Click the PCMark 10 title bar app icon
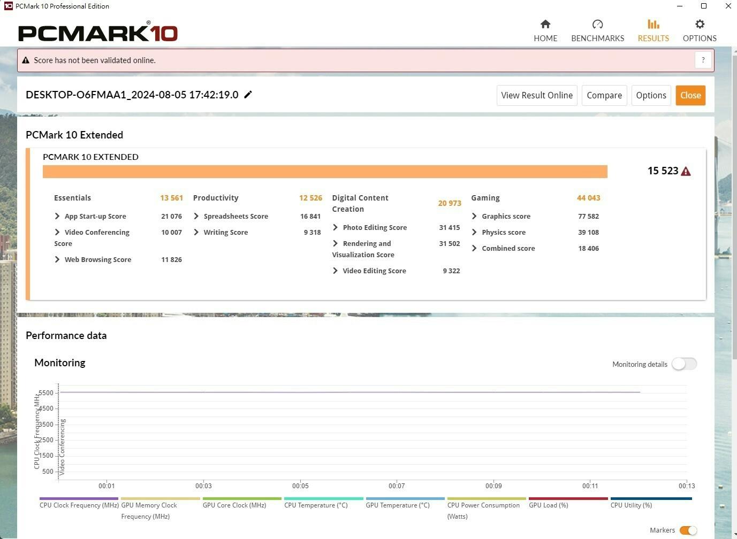 coord(8,6)
